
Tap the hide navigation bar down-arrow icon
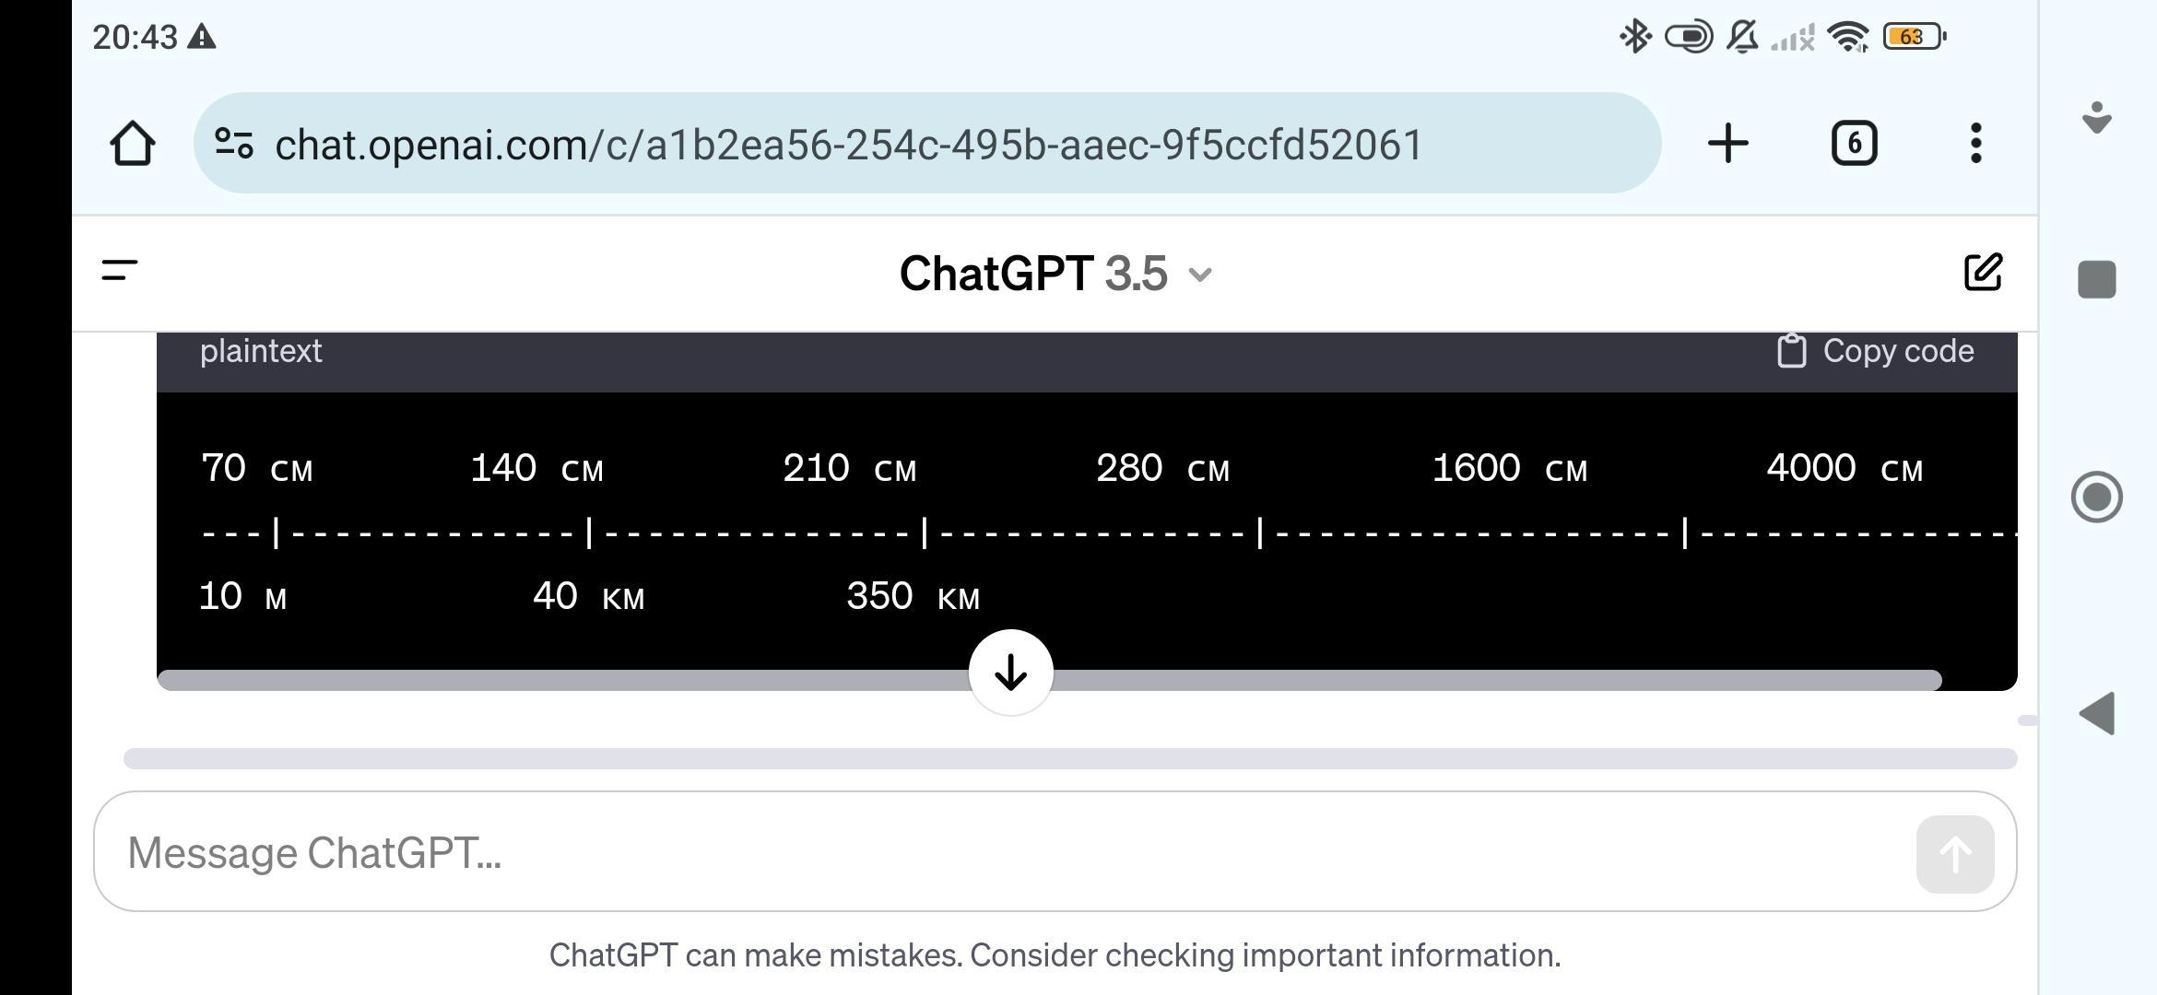click(x=2097, y=117)
